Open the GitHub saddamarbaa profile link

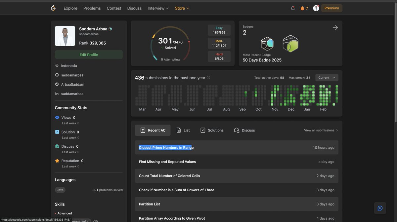click(x=72, y=75)
